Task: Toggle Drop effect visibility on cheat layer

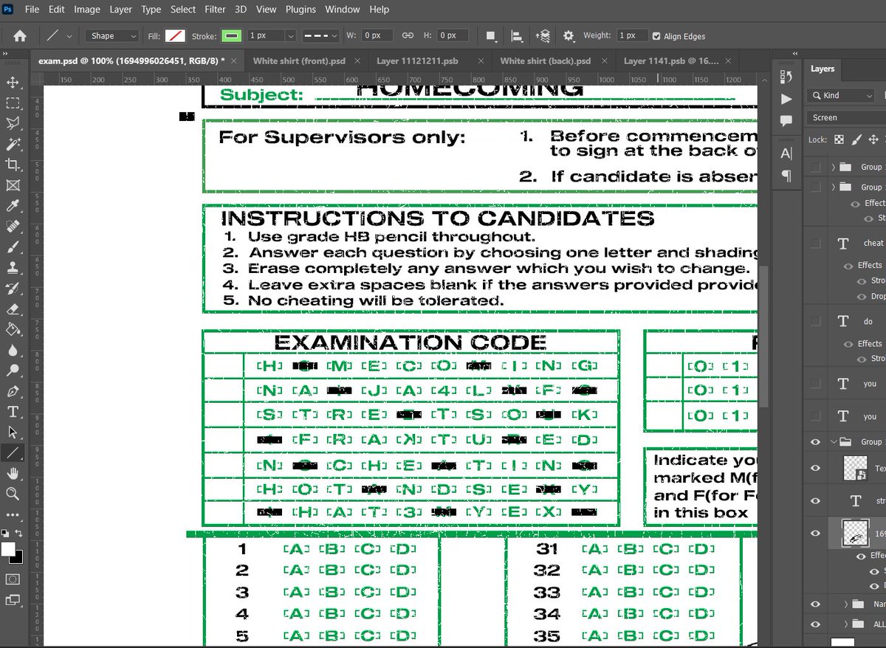Action: tap(861, 297)
